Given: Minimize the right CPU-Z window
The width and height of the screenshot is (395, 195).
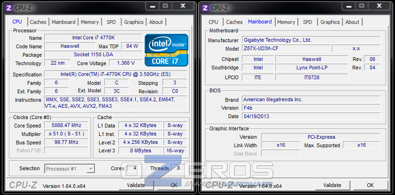Looking at the screenshot, I should click(x=349, y=6).
